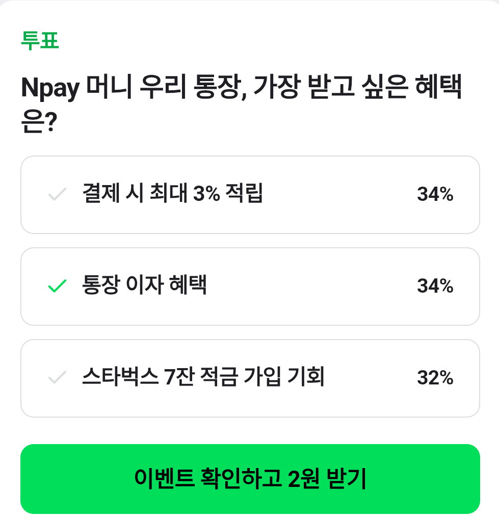Image resolution: width=499 pixels, height=517 pixels.
Task: Click green checkmark beside 통장 이자 혜택
Action: [x=57, y=287]
